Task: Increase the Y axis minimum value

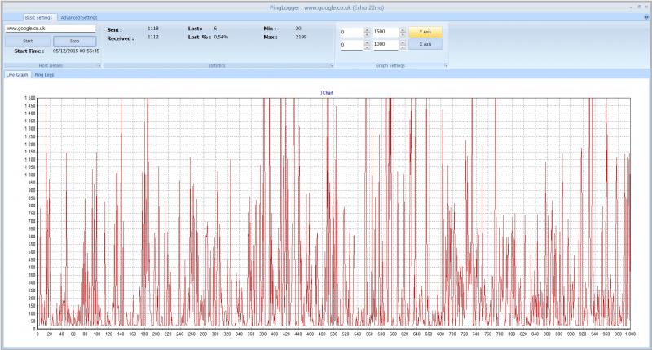Action: pos(367,30)
